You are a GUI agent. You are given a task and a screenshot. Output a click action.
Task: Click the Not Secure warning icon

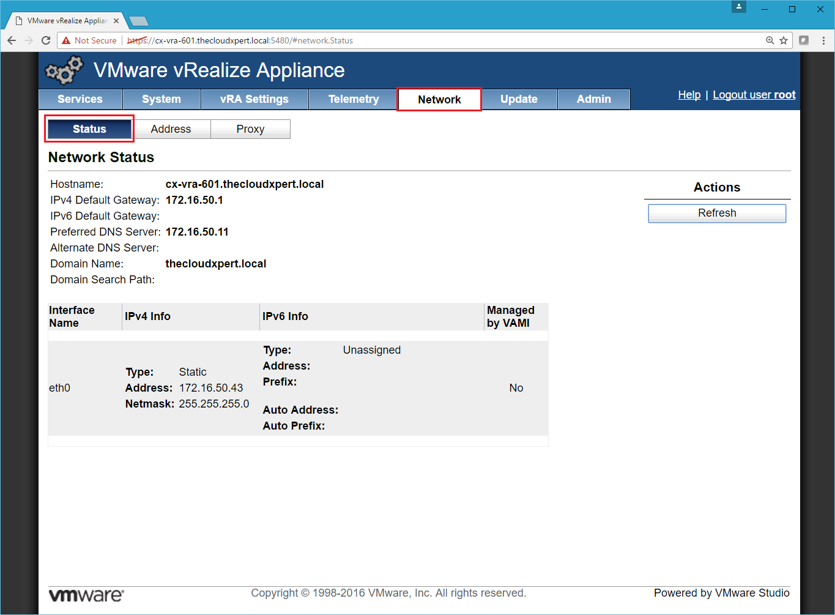pos(67,40)
